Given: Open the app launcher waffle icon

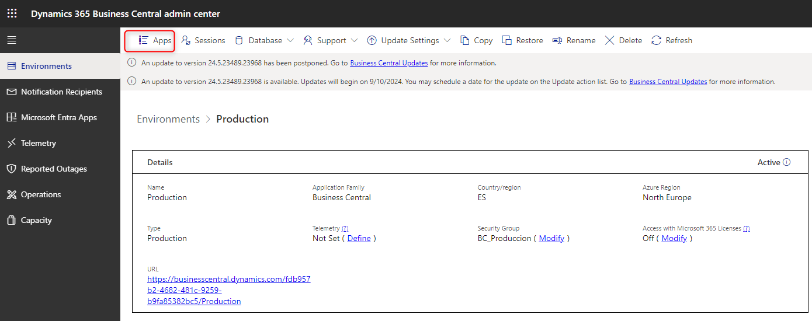Looking at the screenshot, I should (x=12, y=13).
